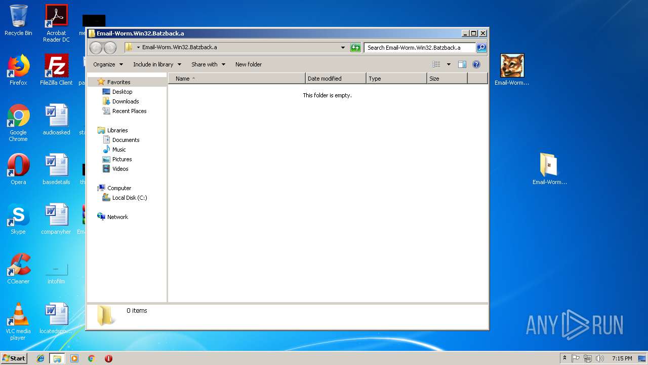Launch Skype from desktop
648x365 pixels.
click(x=18, y=219)
